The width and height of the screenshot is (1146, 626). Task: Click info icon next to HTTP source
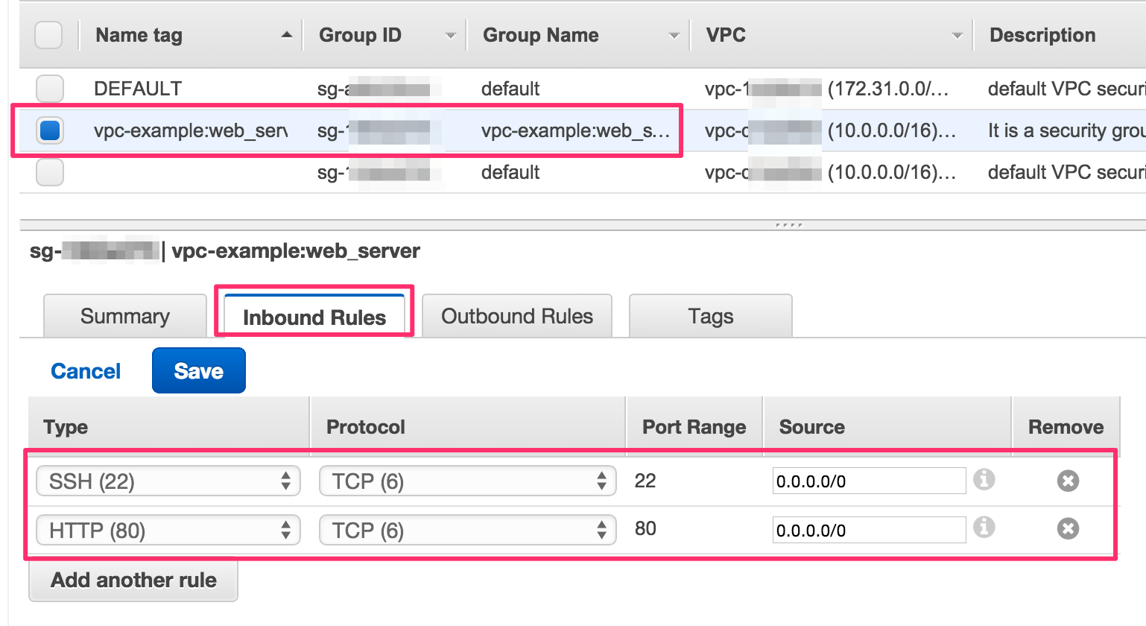(984, 528)
